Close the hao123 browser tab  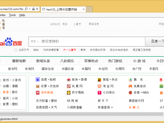[x=84, y=10]
